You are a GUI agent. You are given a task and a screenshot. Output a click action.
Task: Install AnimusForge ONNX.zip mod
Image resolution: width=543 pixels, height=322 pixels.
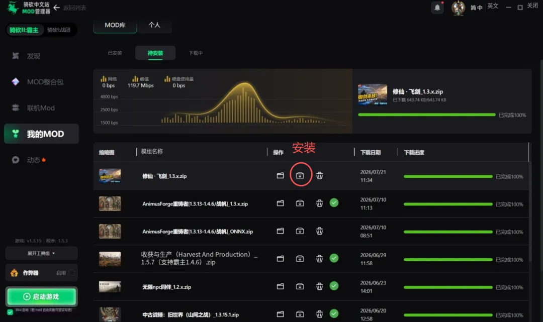click(x=300, y=231)
